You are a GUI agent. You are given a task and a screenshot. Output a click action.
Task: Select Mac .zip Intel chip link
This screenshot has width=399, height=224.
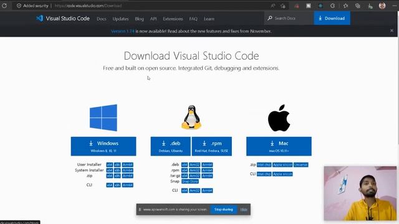(264, 164)
